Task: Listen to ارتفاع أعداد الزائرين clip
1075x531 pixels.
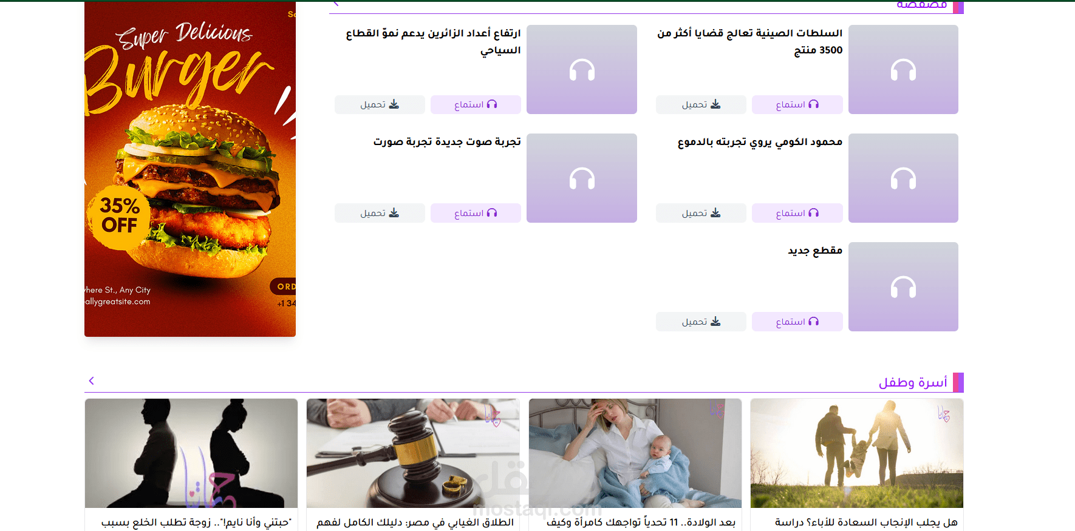Action: pyautogui.click(x=476, y=104)
